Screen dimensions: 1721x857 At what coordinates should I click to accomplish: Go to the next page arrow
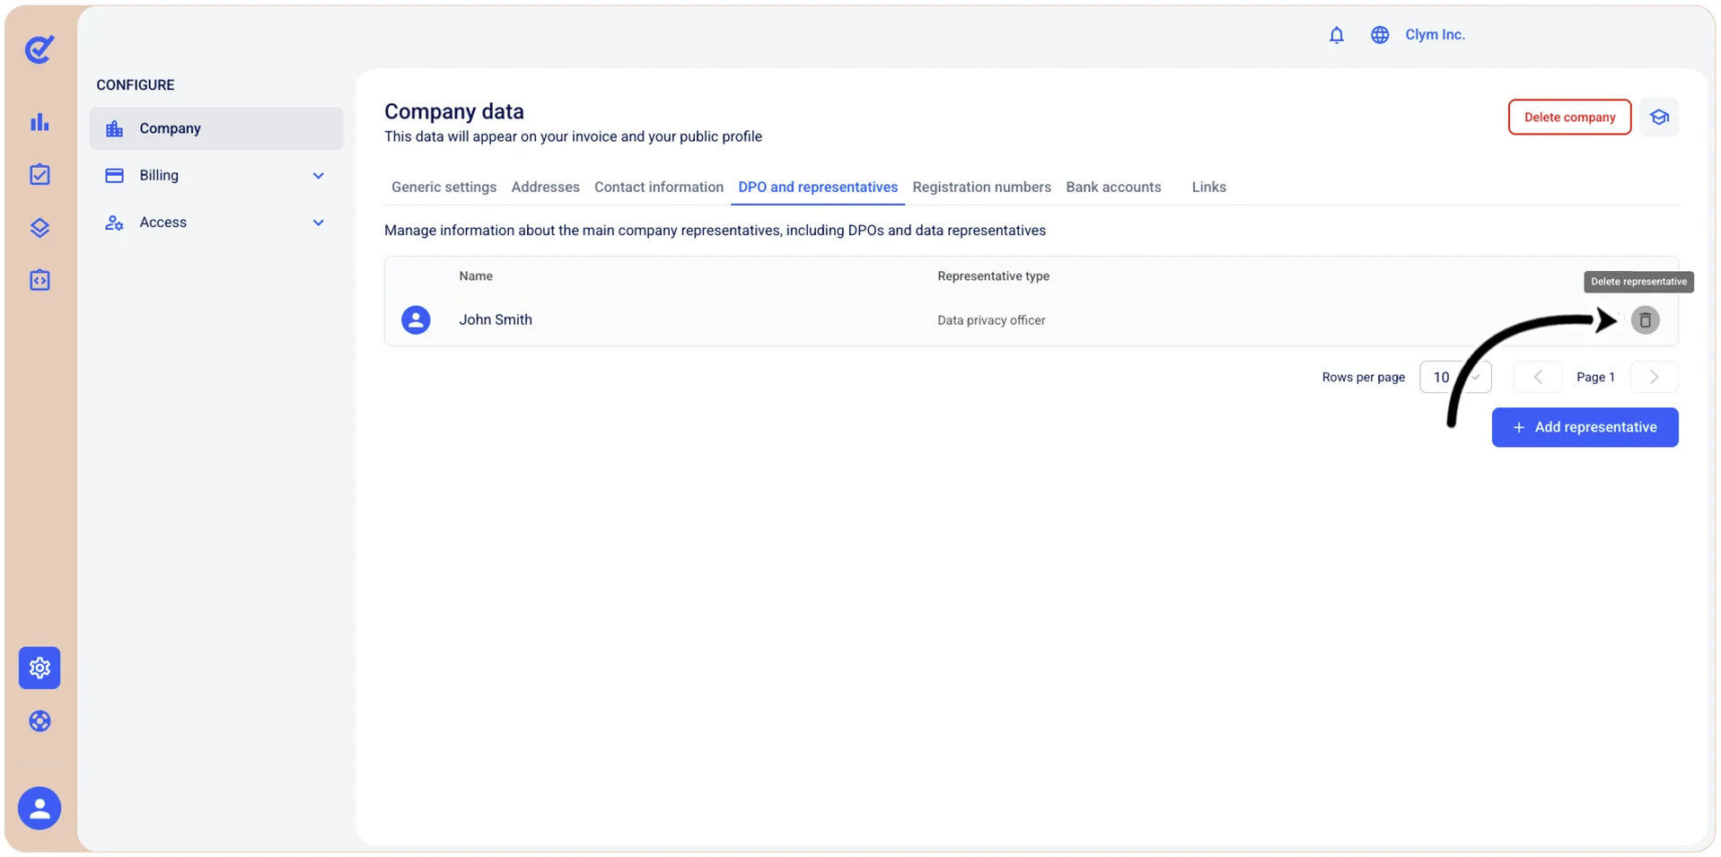(1654, 377)
